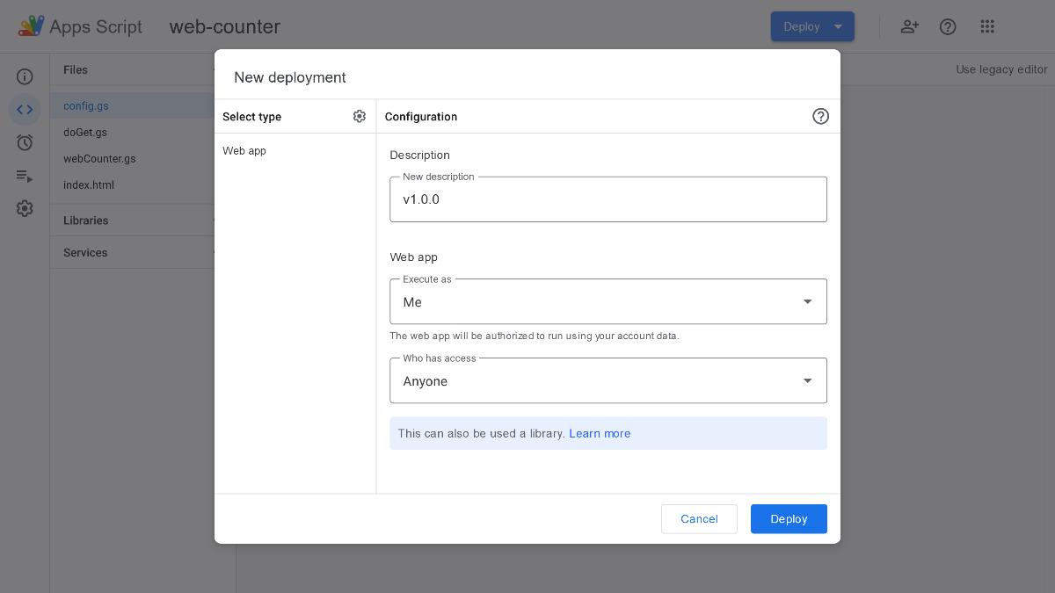Follow the Learn more link
The width and height of the screenshot is (1055, 593).
[x=600, y=433]
